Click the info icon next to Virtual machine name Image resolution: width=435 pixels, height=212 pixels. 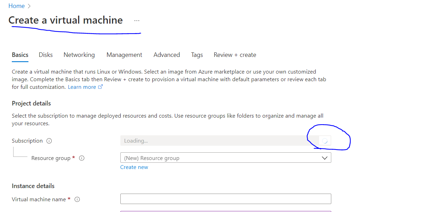tap(77, 200)
